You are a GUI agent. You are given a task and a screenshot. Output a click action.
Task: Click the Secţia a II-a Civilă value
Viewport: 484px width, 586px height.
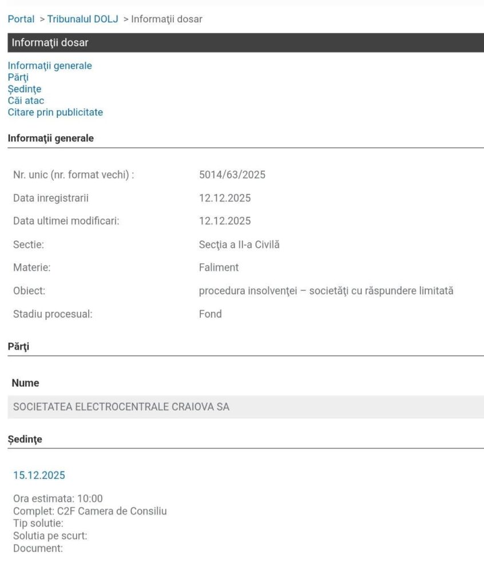click(x=239, y=245)
